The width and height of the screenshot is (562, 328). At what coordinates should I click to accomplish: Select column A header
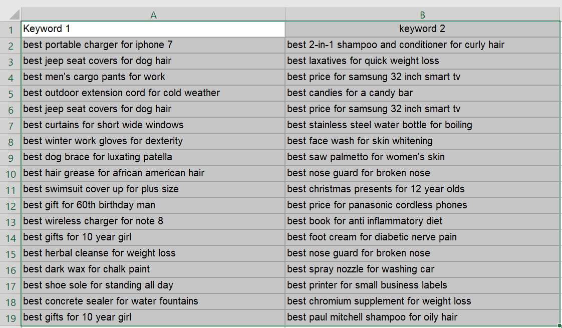point(153,15)
